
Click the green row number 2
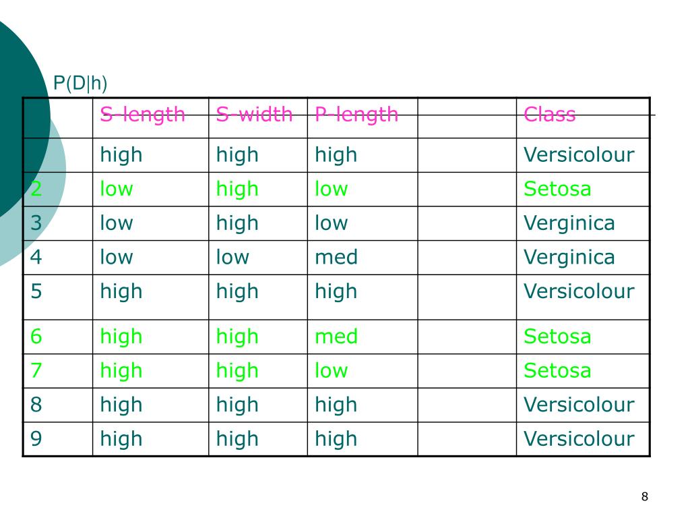point(36,189)
